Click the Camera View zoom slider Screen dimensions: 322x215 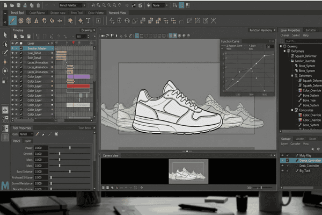261,188
